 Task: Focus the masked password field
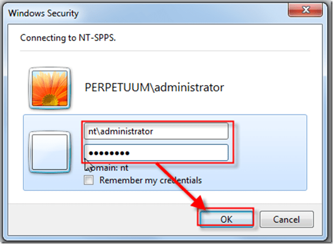pos(155,152)
